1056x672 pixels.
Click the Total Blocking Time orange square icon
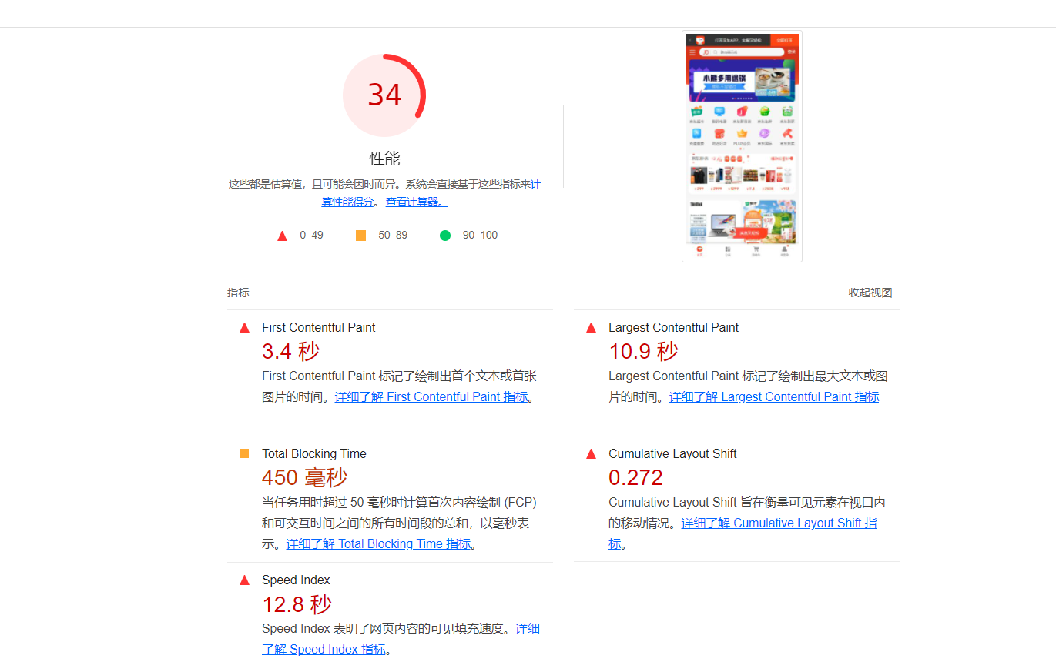pyautogui.click(x=244, y=453)
